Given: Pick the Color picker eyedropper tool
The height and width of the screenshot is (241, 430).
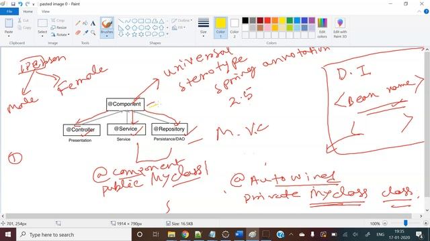Looking at the screenshot, I should 85,33.
